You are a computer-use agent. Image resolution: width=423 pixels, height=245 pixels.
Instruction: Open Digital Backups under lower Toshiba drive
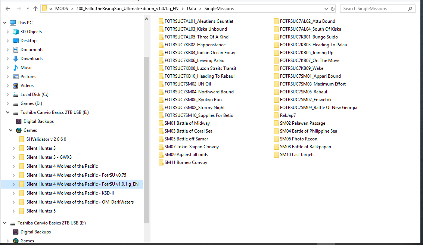click(x=35, y=232)
